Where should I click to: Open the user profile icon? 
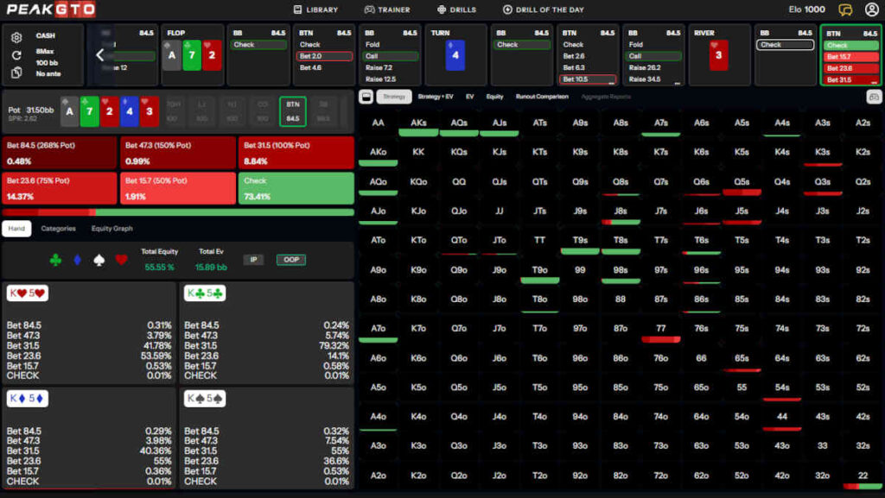pos(871,9)
